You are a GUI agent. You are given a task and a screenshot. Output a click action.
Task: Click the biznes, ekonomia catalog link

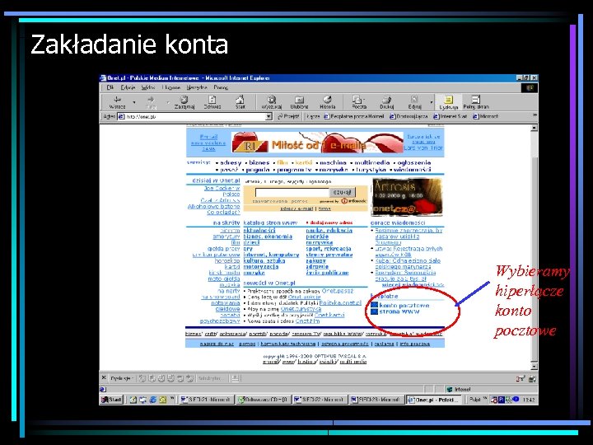click(x=268, y=237)
